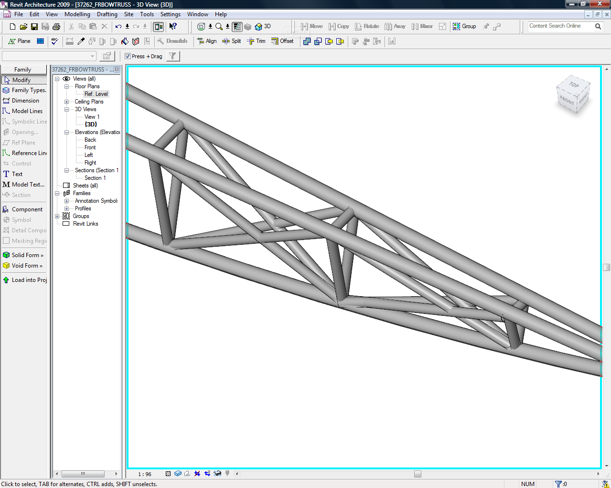Enable the Press + Drag option

[128, 56]
